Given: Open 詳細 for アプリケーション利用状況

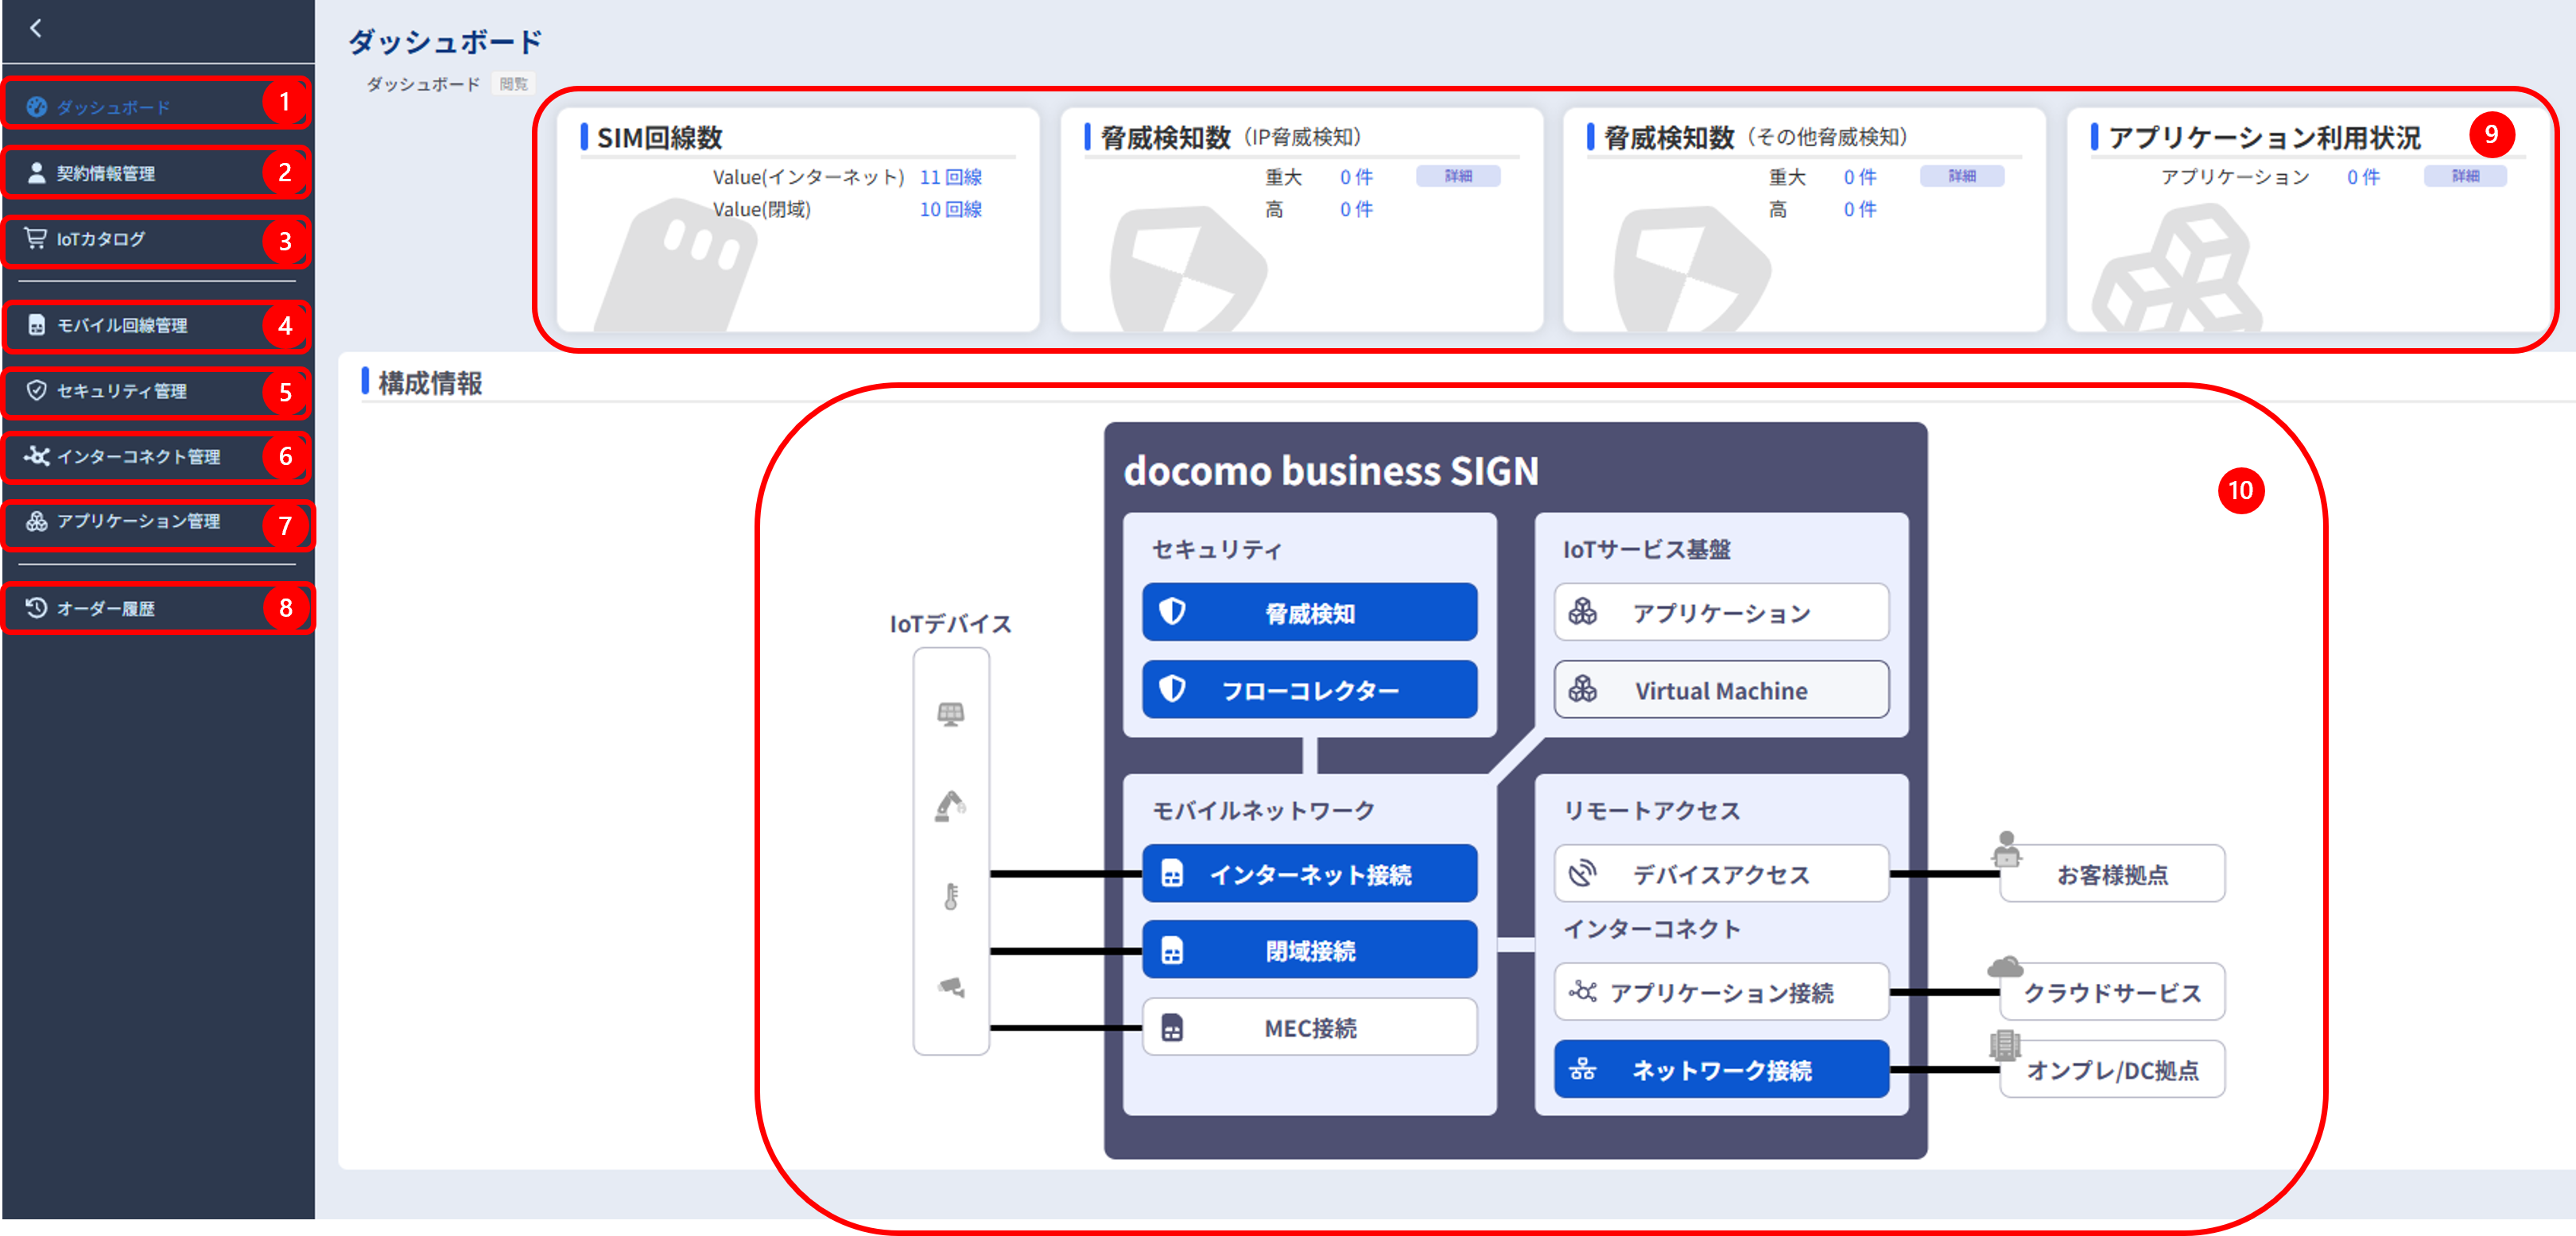Looking at the screenshot, I should 2465,175.
